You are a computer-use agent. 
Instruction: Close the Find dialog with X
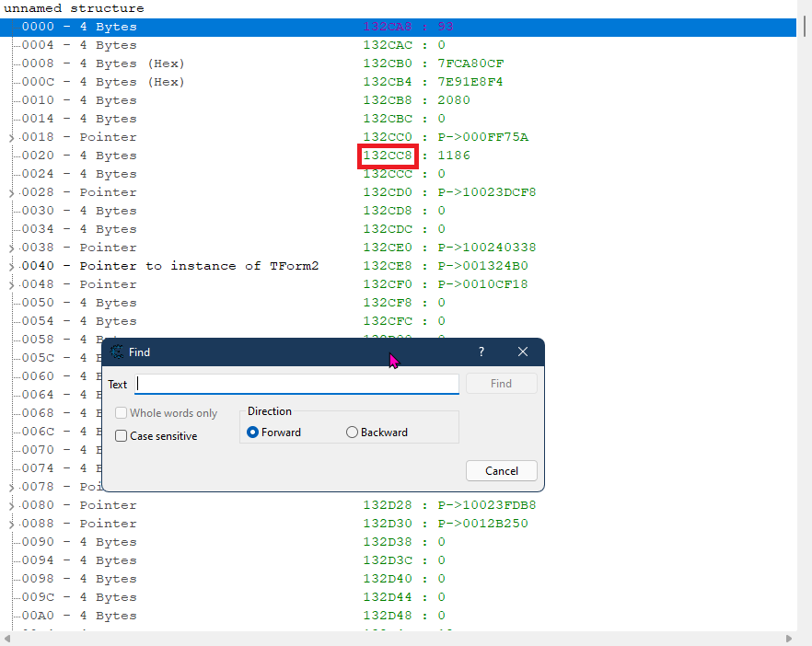523,352
